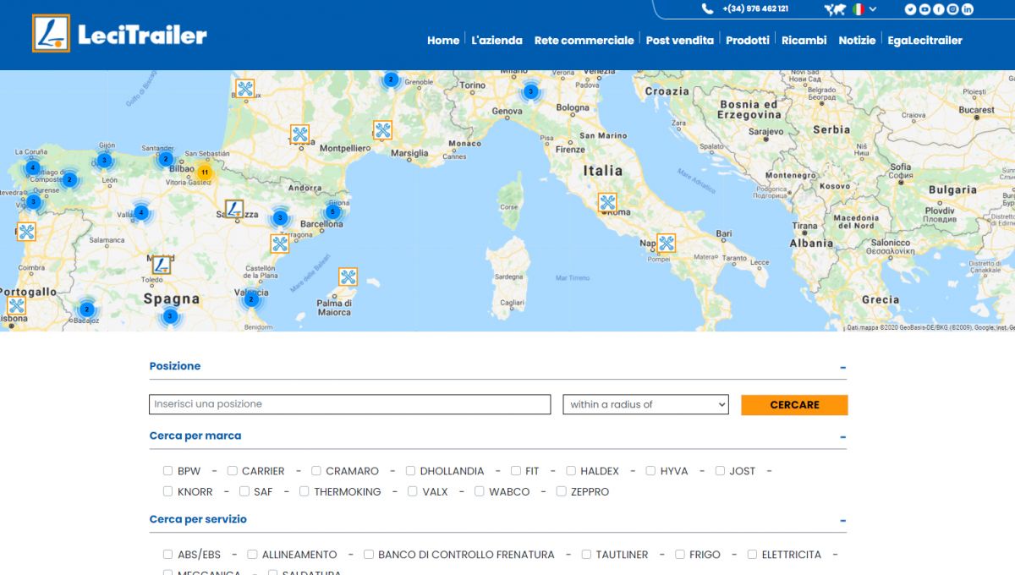Tick the ELETTRICITA service checkbox
Screen dimensions: 1015x575
click(753, 555)
